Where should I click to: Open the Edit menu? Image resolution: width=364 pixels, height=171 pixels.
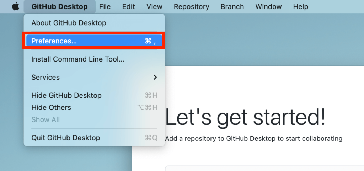(x=129, y=6)
